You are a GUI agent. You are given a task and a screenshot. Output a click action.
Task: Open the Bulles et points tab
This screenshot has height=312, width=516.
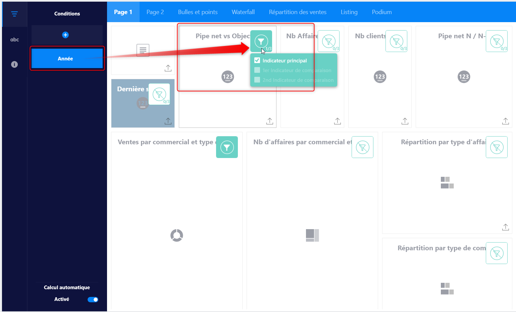(198, 12)
